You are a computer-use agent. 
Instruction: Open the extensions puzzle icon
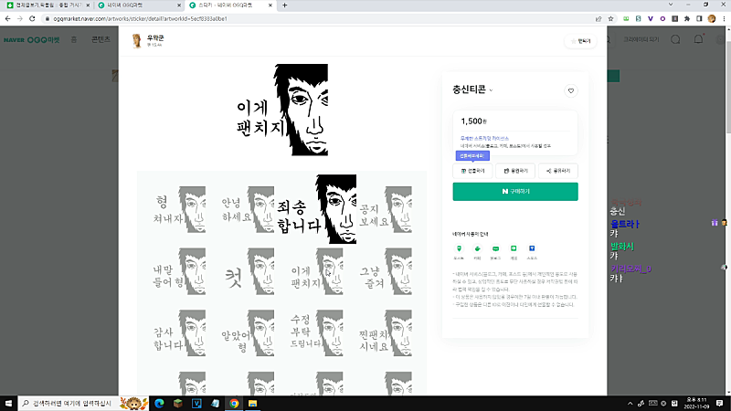(x=687, y=18)
